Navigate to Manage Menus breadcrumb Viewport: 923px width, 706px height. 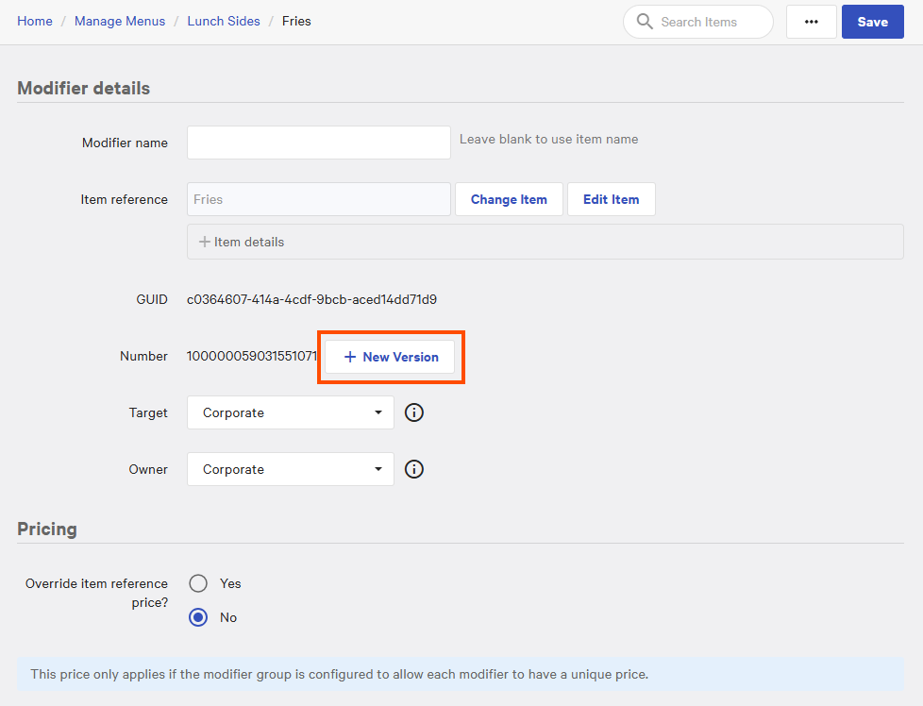pos(120,21)
